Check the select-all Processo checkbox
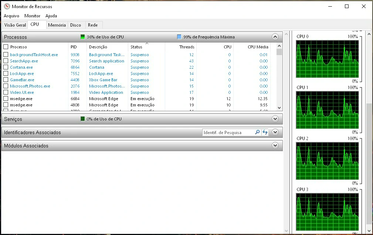This screenshot has height=235, width=373. click(6, 47)
